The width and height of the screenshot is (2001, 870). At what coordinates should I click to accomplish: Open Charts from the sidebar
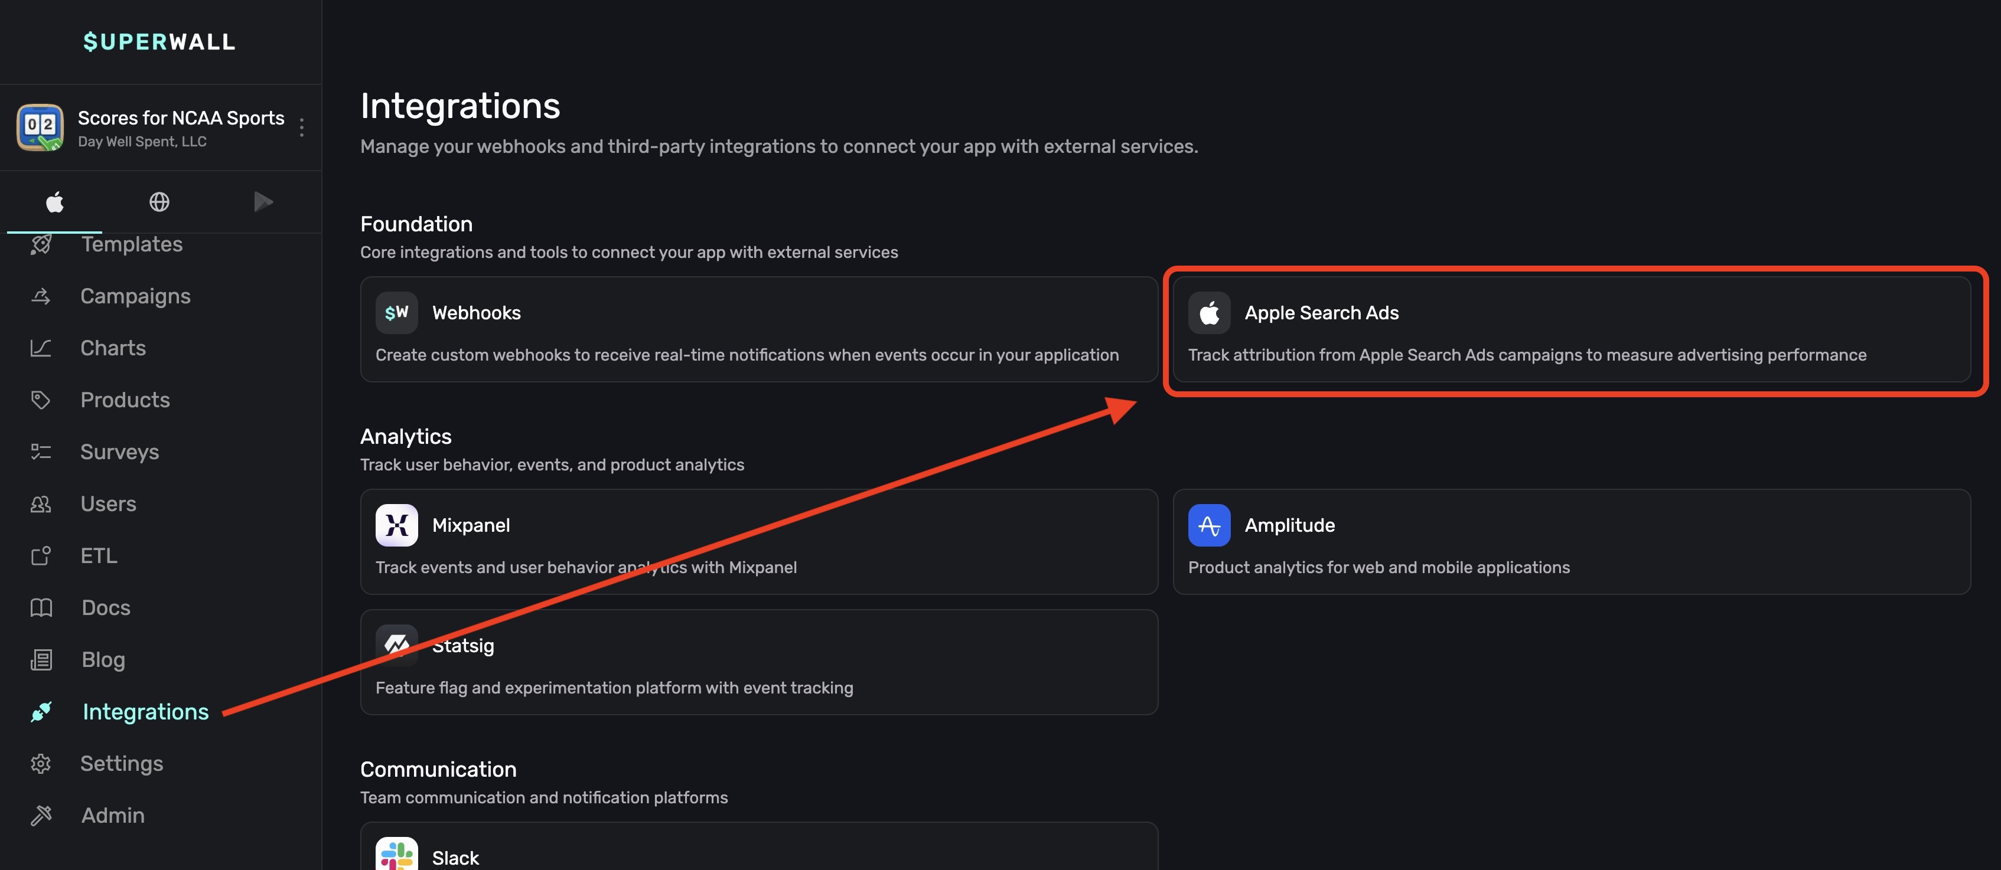[113, 348]
